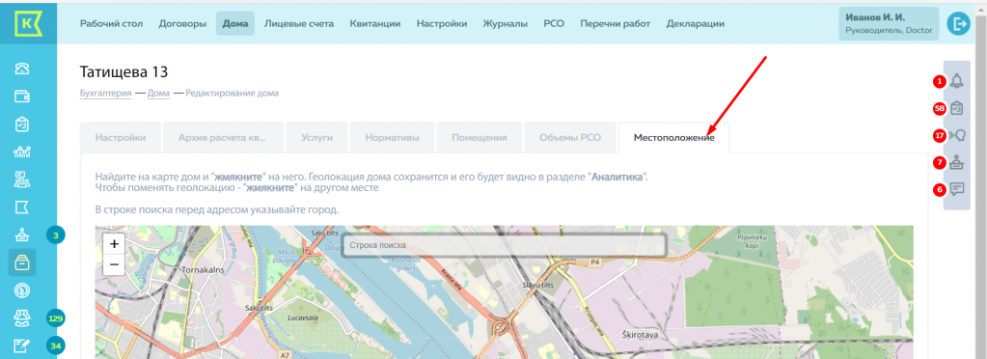Switch to the Помещения tab

(x=479, y=138)
